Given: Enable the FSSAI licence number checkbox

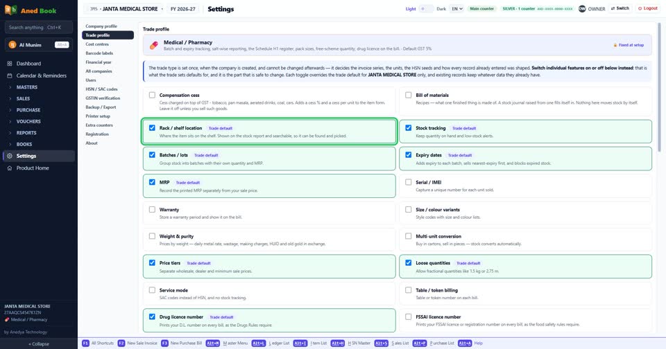Looking at the screenshot, I should (x=408, y=316).
